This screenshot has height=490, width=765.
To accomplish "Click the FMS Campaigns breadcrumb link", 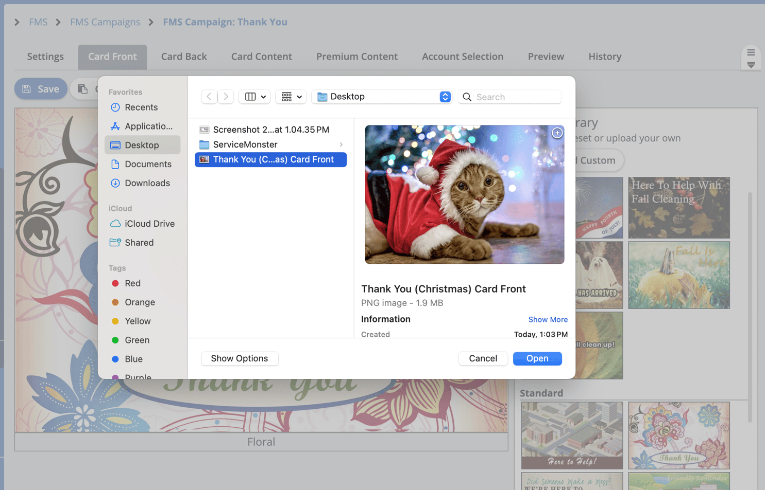I will pyautogui.click(x=105, y=22).
